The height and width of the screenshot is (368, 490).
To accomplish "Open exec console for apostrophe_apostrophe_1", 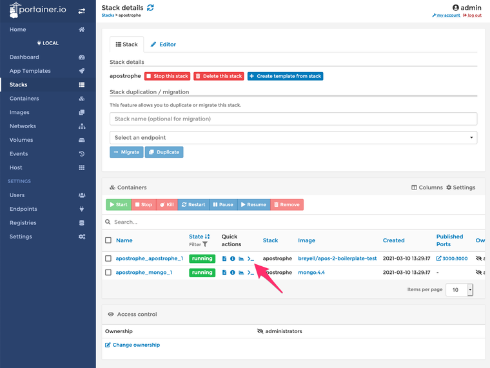I will [x=250, y=258].
